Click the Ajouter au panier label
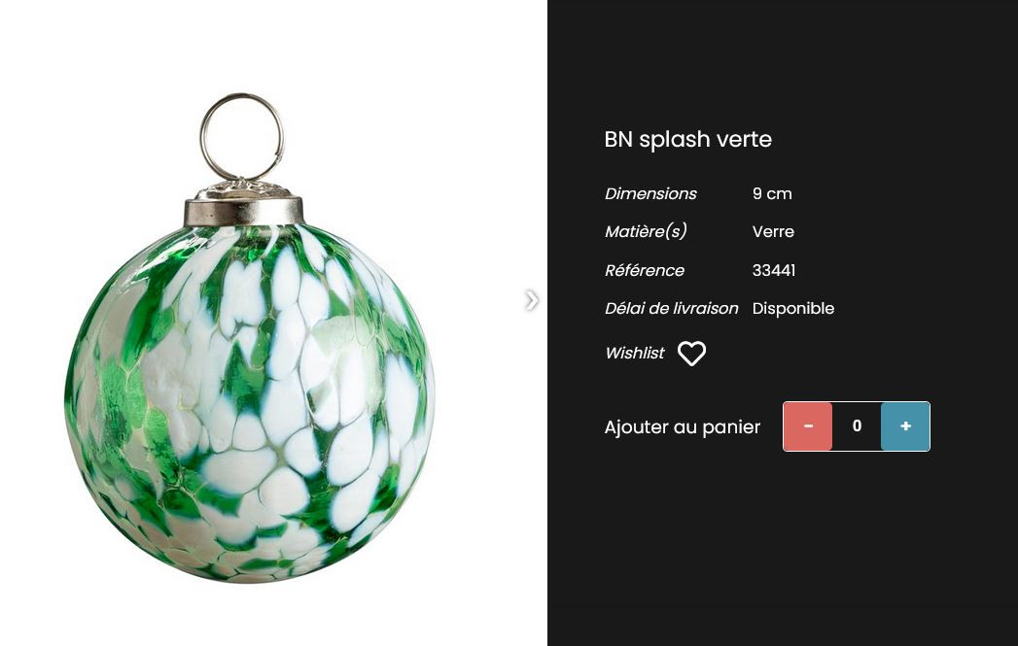Viewport: 1018px width, 646px height. [682, 427]
